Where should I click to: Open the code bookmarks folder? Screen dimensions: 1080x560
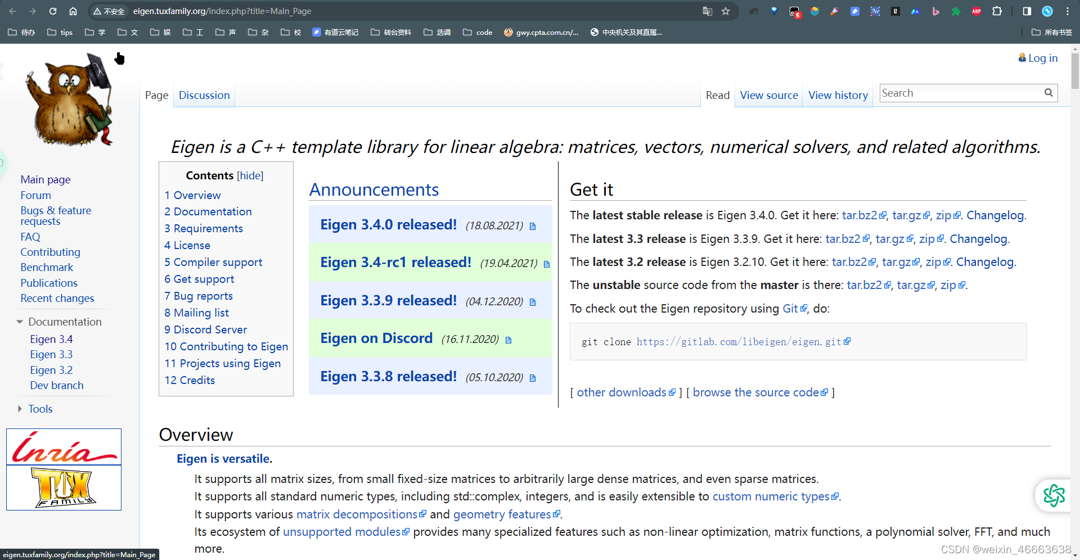477,32
